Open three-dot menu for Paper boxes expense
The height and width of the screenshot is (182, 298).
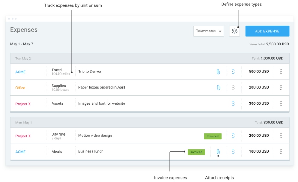281,87
